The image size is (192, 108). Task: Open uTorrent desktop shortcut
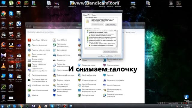(x=11, y=4)
